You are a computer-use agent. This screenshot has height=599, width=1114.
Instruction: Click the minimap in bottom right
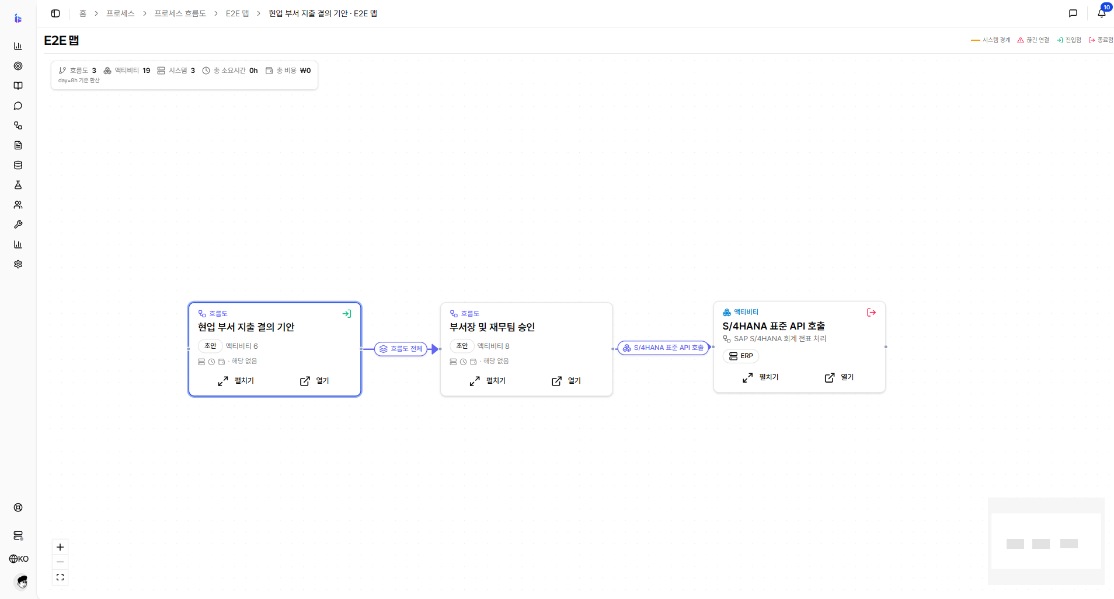[1046, 541]
